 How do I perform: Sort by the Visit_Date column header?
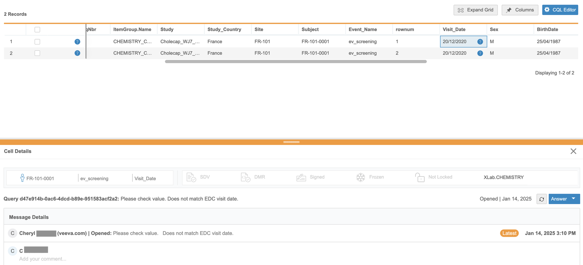click(454, 29)
